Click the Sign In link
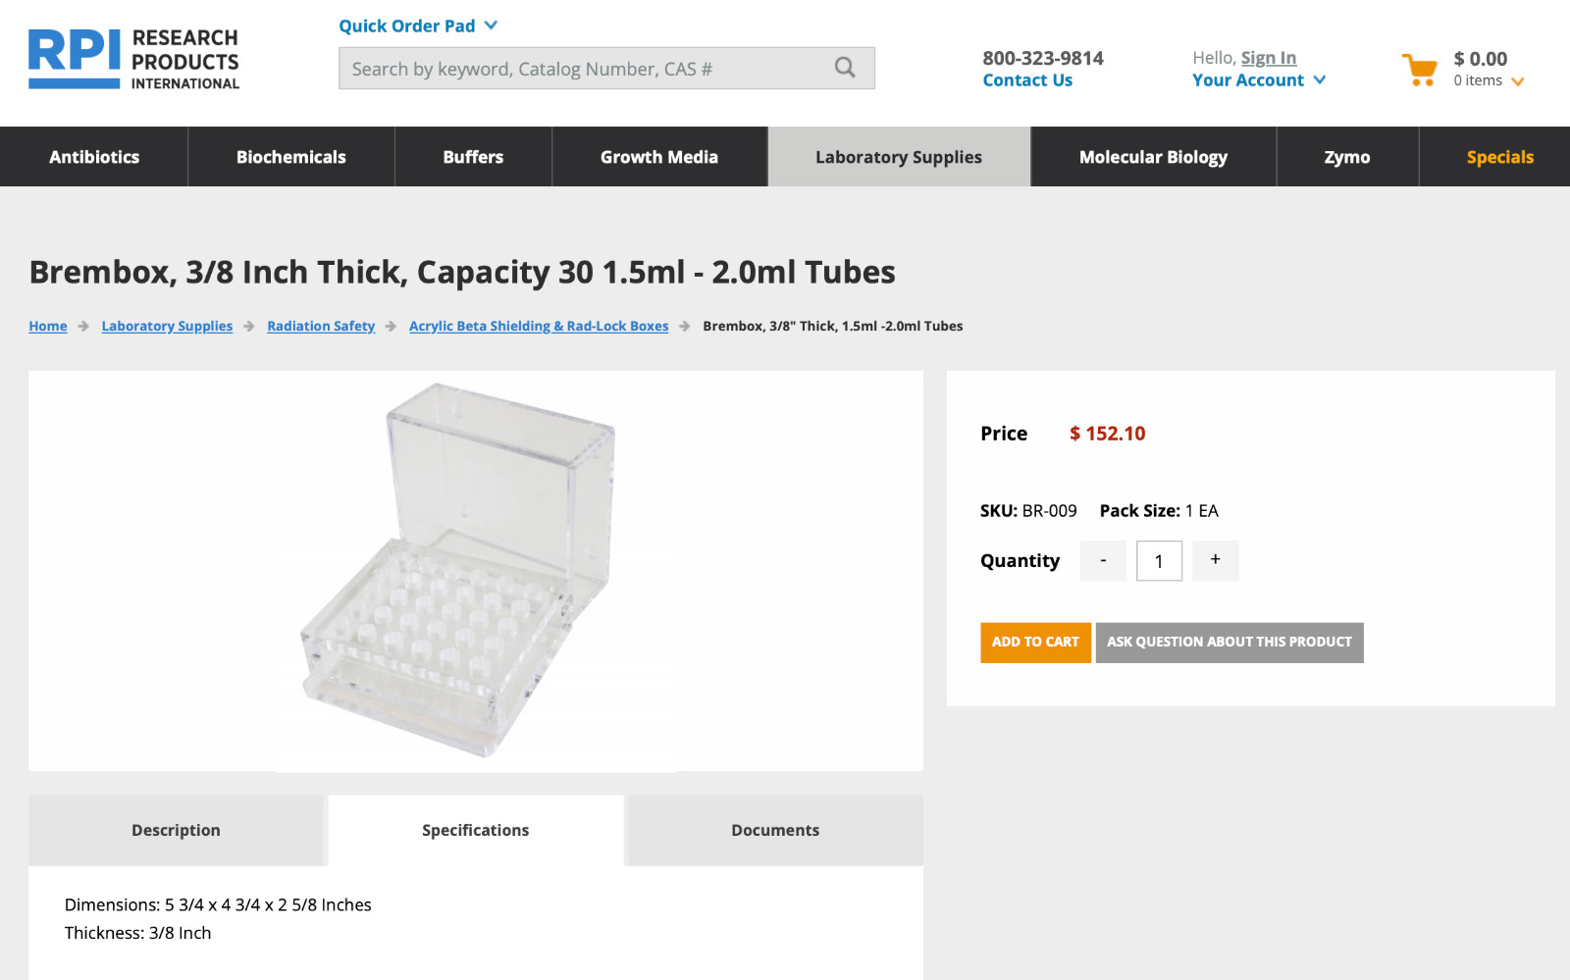 1269,58
